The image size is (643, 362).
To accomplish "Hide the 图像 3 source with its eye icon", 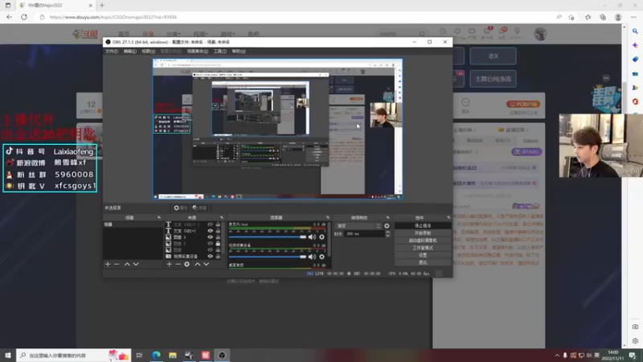I will (210, 237).
